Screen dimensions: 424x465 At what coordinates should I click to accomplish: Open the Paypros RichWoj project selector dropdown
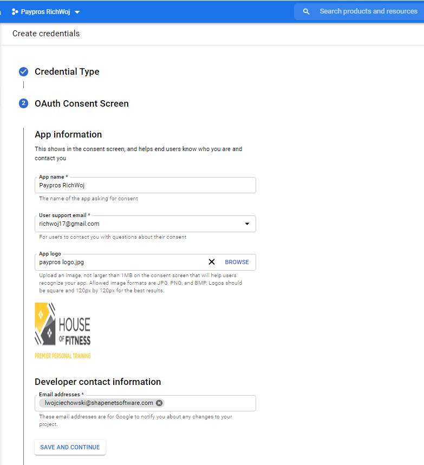coord(45,12)
